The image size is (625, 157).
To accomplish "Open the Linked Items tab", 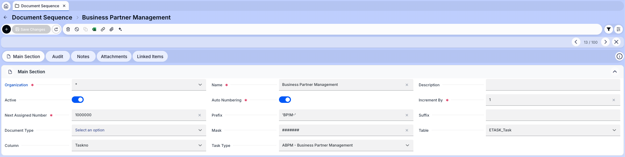I will (150, 57).
